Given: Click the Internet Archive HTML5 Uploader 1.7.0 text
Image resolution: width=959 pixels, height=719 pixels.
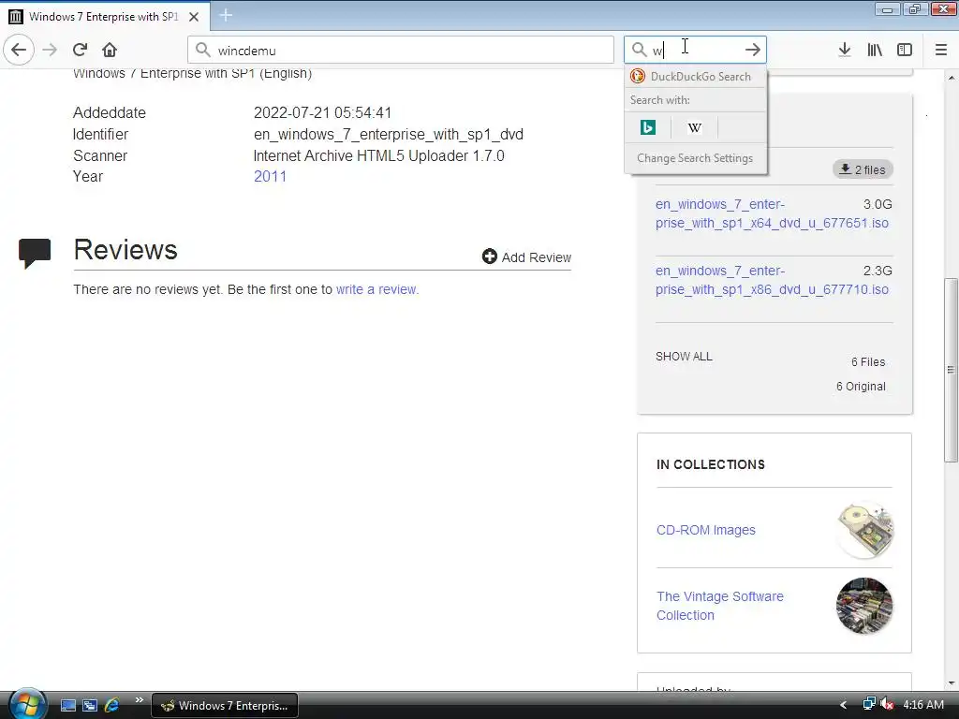Looking at the screenshot, I should 378,155.
